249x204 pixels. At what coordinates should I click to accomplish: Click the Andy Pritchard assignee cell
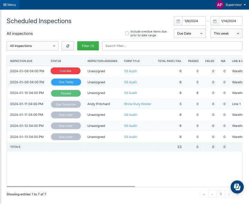(x=99, y=104)
